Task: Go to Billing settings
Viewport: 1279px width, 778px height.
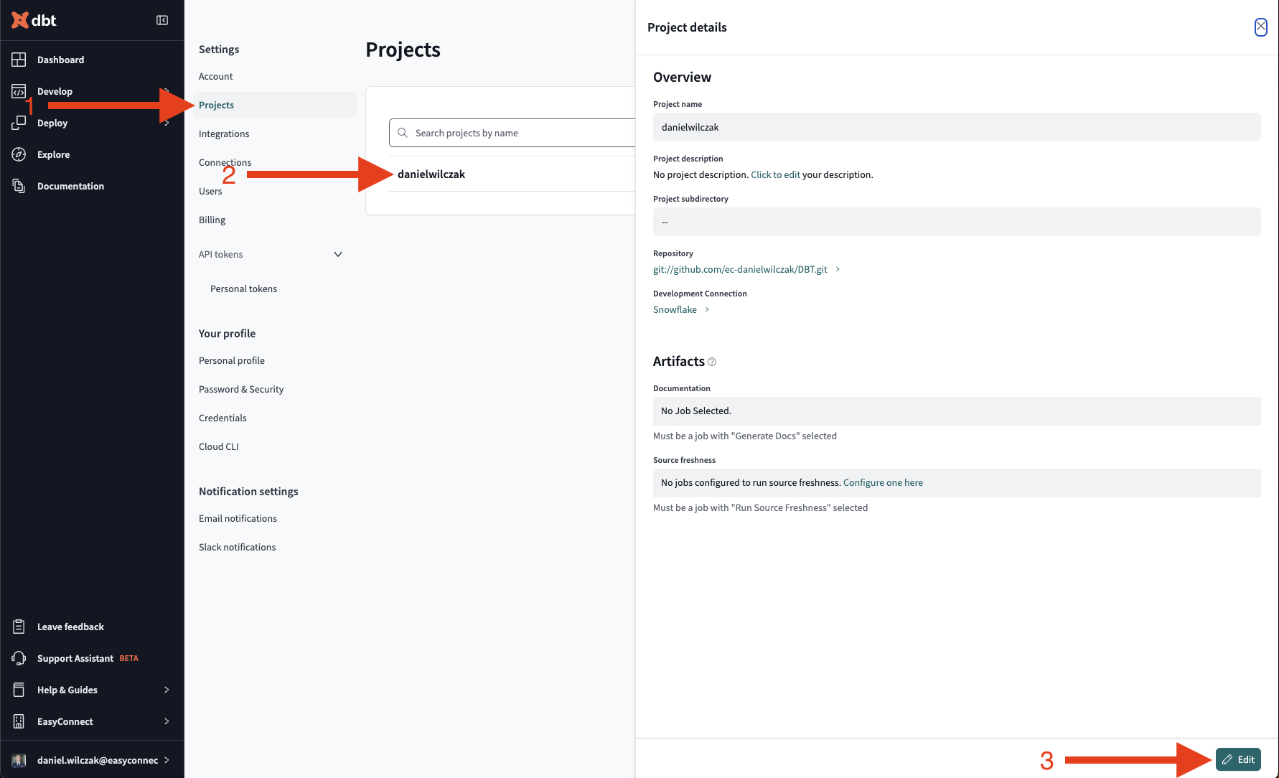Action: pyautogui.click(x=212, y=220)
